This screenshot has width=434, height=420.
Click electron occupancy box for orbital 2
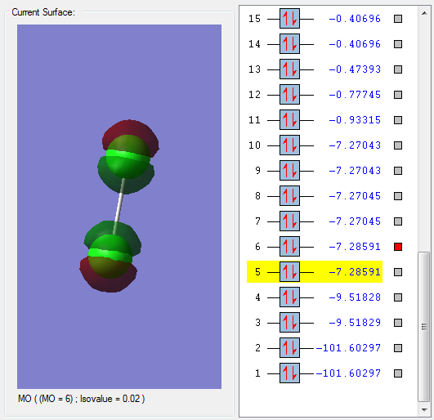point(289,348)
